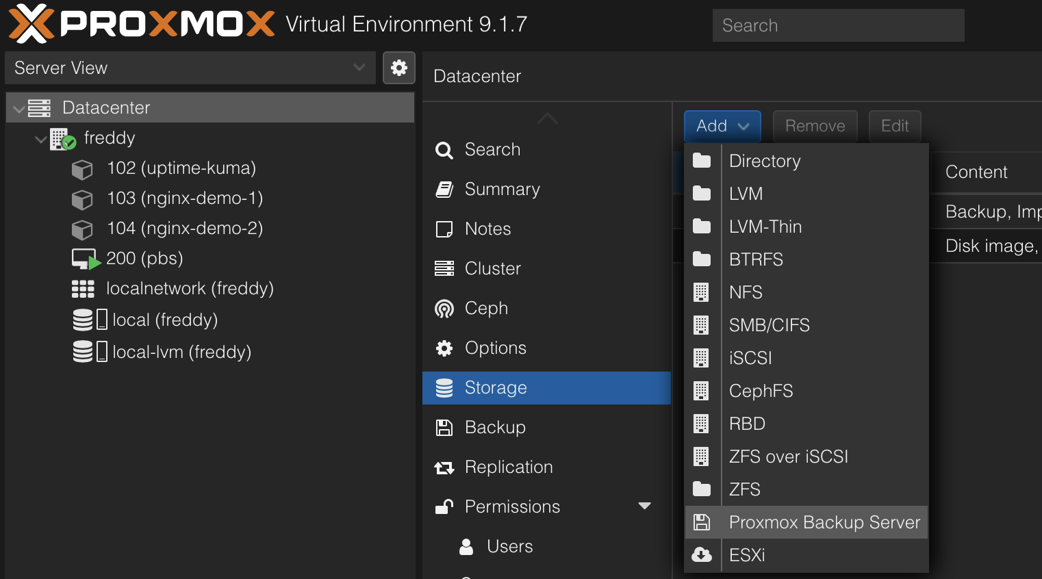
Task: Choose Proxmox Backup Server from Add menu
Action: coord(824,522)
